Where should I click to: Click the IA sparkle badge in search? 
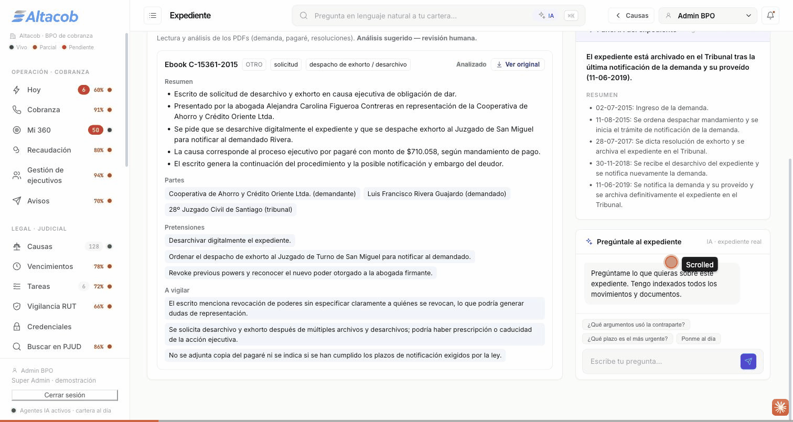click(x=546, y=16)
